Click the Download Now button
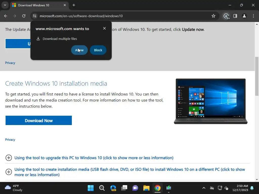259x194 pixels. [x=39, y=120]
